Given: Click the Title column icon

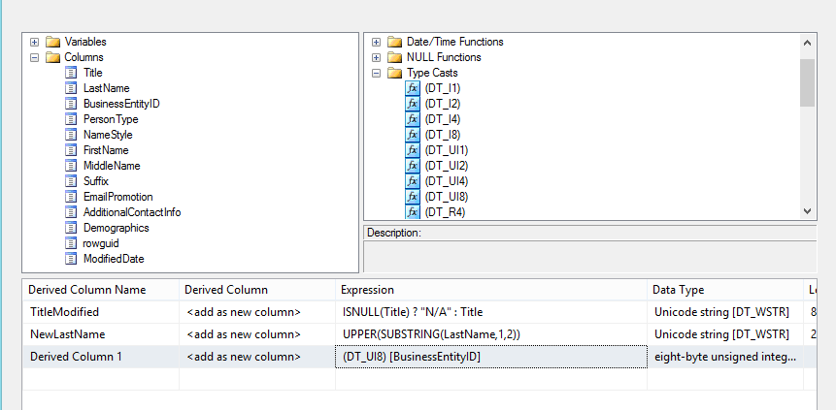Looking at the screenshot, I should pyautogui.click(x=71, y=73).
